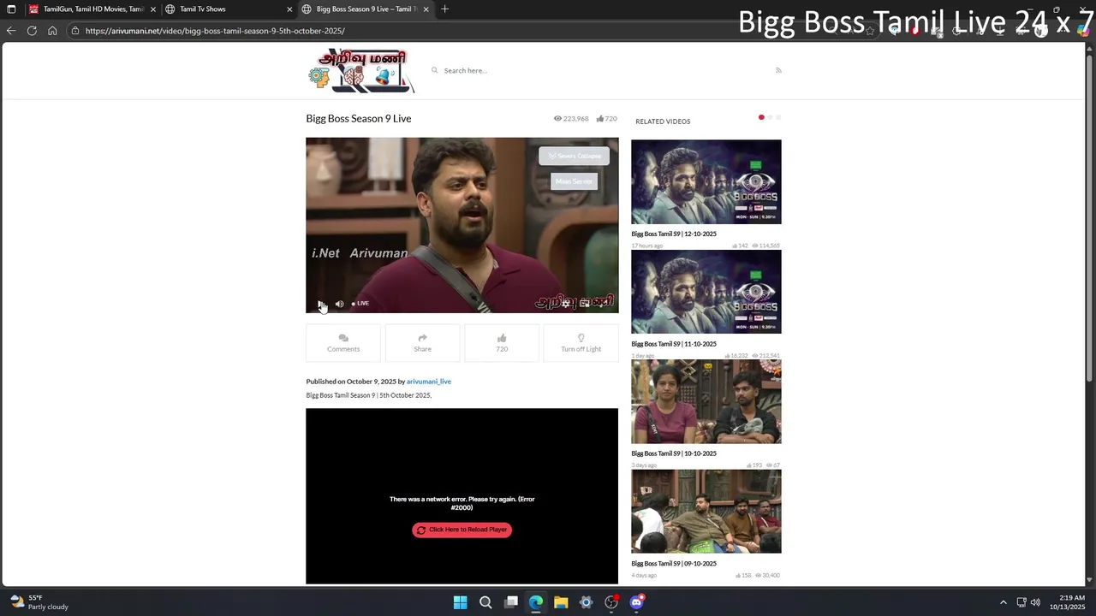Select the red related-videos pagination dot

pos(761,117)
